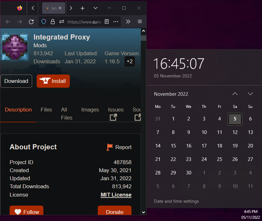This screenshot has width=262, height=221.
Task: Open the Images tab
Action: (90, 110)
